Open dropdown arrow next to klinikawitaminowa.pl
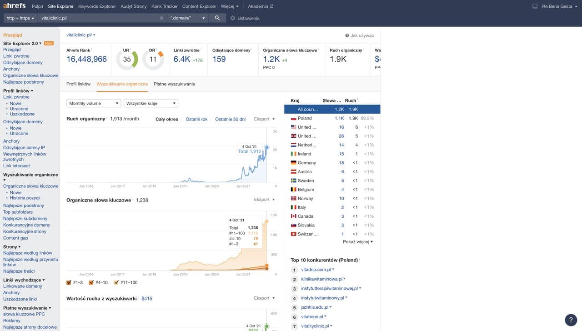The image size is (582, 331). coord(345,279)
